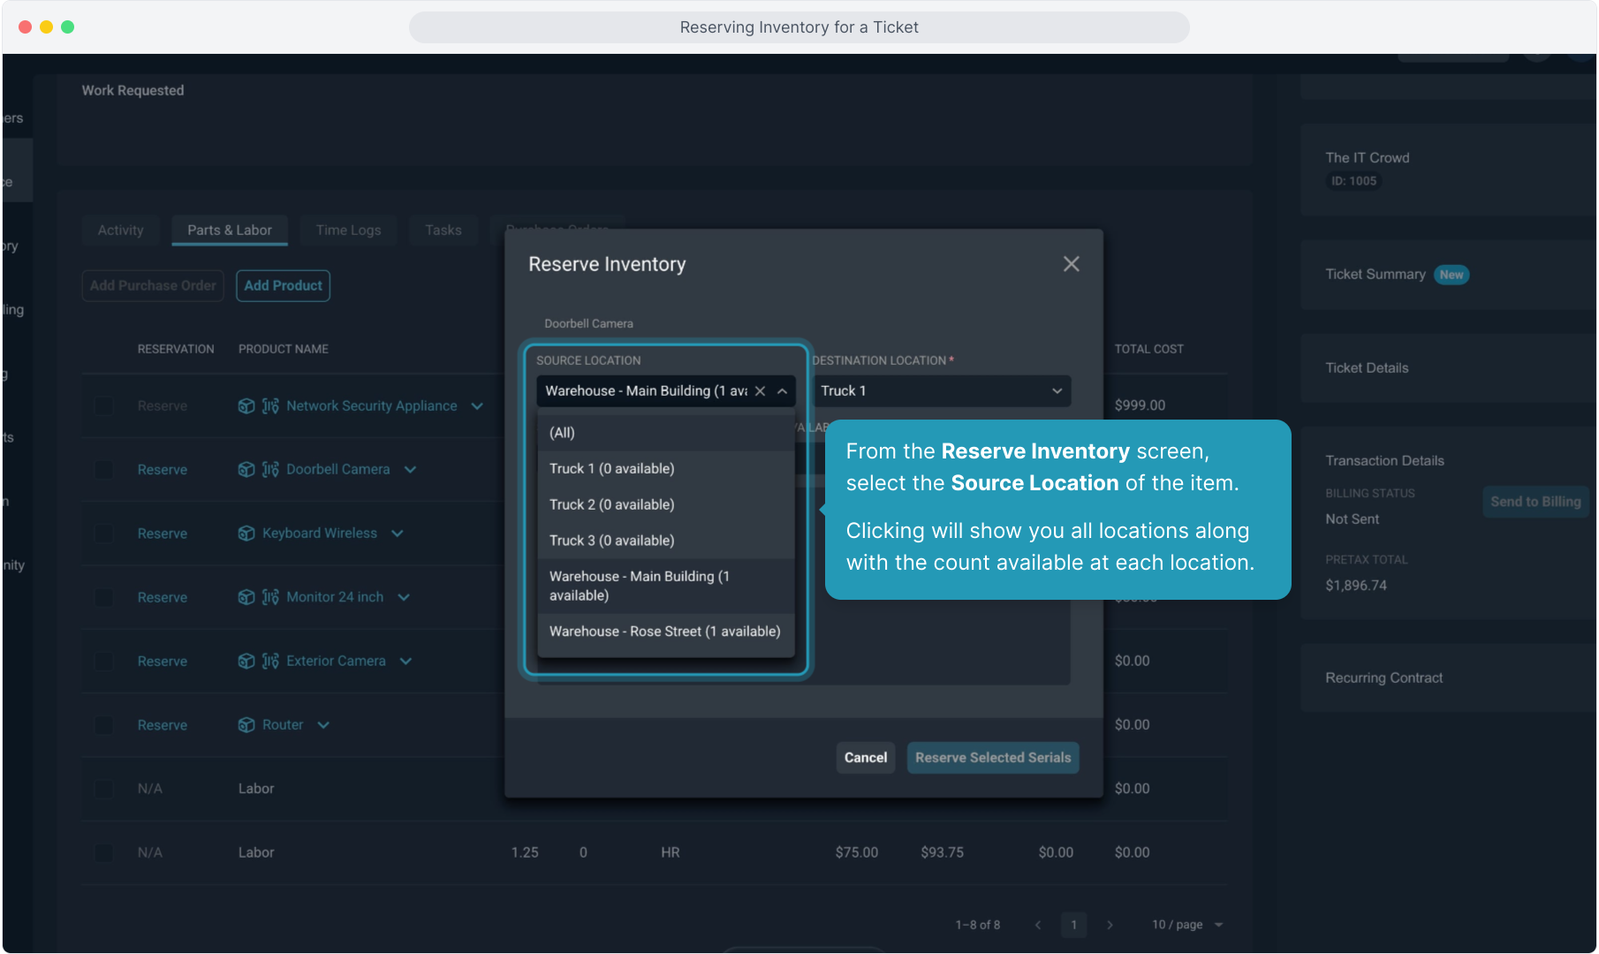1599x954 pixels.
Task: Tick the Router row checkbox
Action: pos(104,725)
